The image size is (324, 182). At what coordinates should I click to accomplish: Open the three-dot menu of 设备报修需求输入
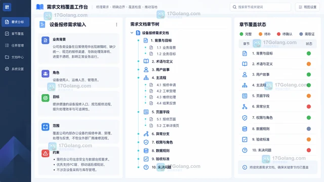pos(116,25)
